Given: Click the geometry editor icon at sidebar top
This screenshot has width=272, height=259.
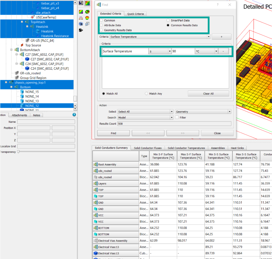Looking at the screenshot, I should pyautogui.click(x=80, y=3).
